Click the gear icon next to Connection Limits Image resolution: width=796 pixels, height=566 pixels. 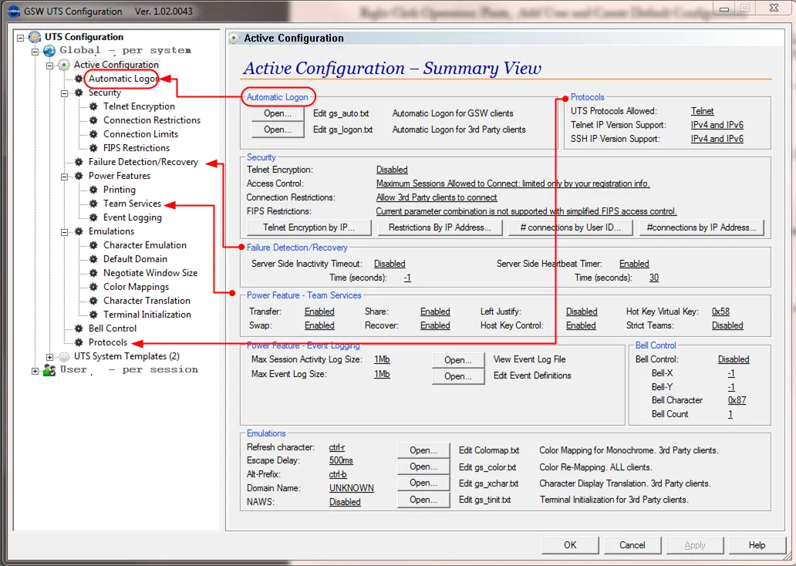93,134
